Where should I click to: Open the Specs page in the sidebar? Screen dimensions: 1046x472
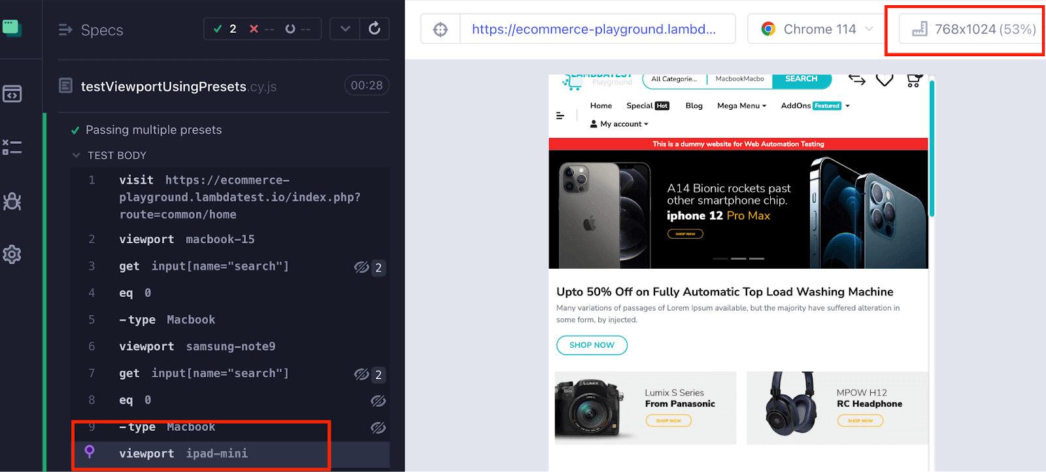[12, 94]
